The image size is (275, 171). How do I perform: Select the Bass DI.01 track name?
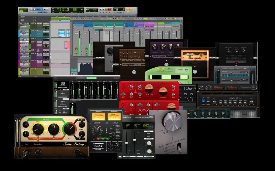click(24, 23)
